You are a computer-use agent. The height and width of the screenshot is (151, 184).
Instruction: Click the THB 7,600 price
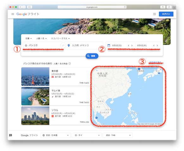84,103
